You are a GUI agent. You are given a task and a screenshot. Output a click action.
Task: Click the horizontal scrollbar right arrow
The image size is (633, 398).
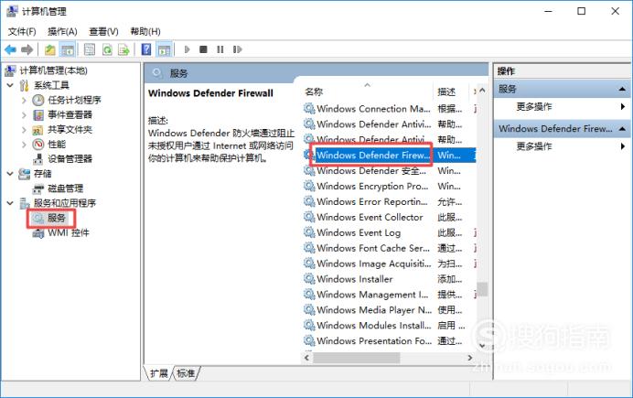pos(469,358)
